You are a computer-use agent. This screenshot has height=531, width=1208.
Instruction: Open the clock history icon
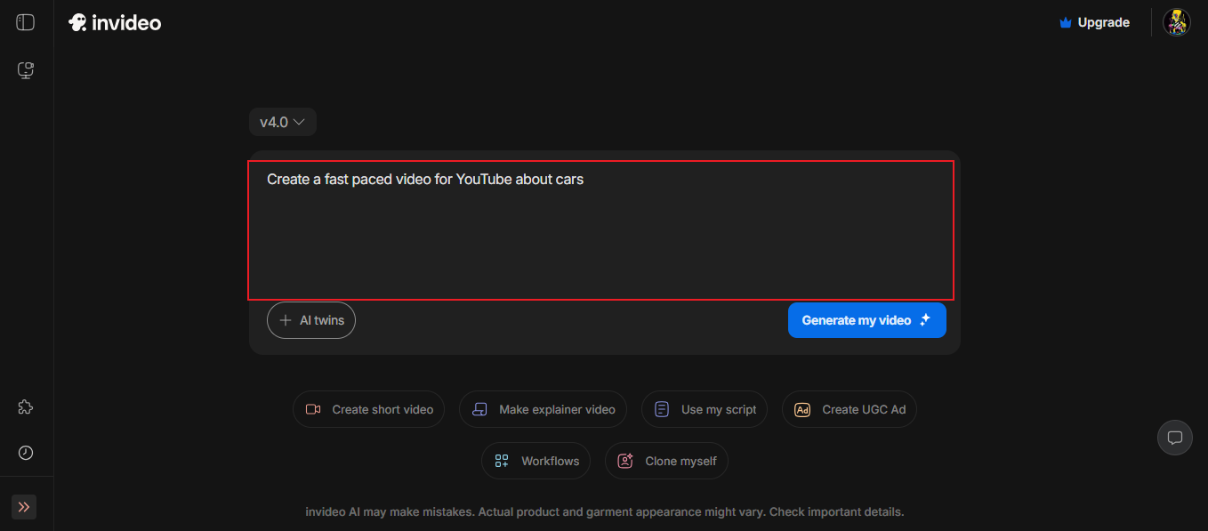click(x=26, y=453)
